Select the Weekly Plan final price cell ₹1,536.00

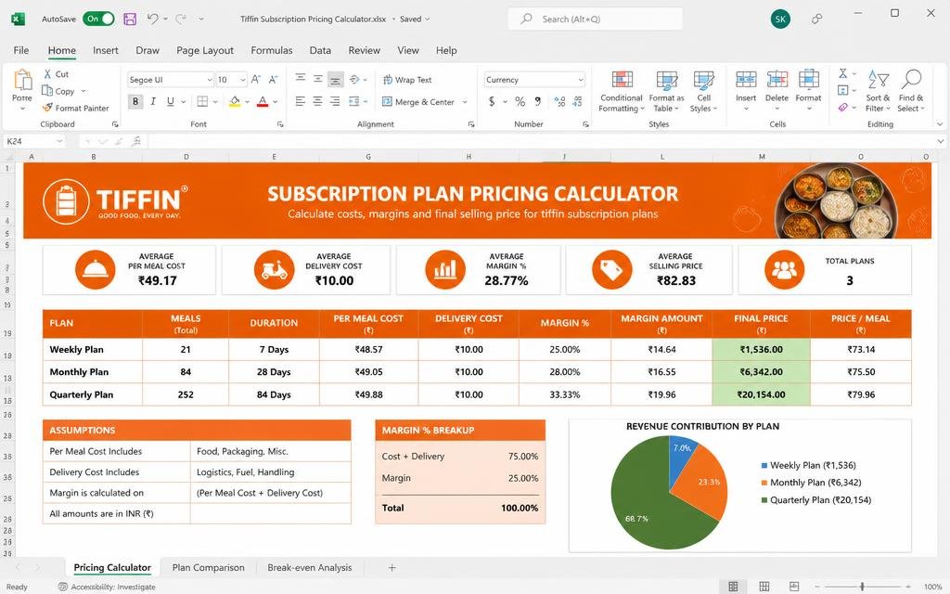point(761,350)
